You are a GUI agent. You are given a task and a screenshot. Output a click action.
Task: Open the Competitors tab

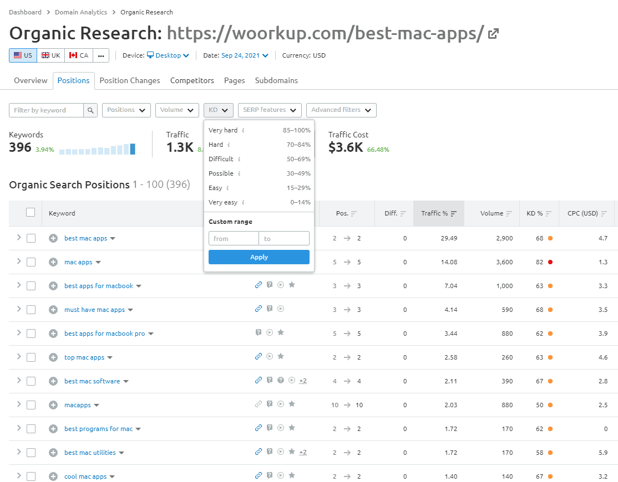click(x=192, y=81)
